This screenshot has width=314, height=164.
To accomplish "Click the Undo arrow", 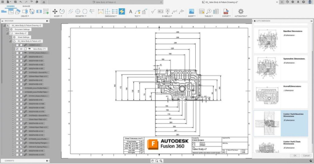I will 21,2.
